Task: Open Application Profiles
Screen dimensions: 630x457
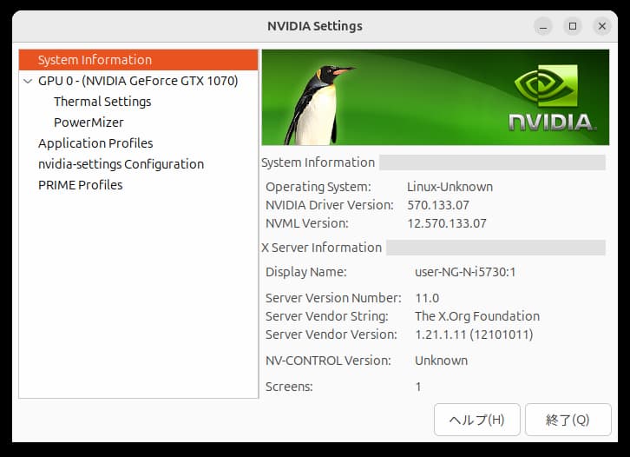Action: (x=95, y=143)
